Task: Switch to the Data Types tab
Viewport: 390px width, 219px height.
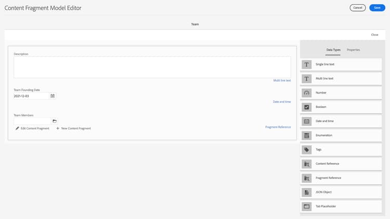Action: (x=333, y=50)
